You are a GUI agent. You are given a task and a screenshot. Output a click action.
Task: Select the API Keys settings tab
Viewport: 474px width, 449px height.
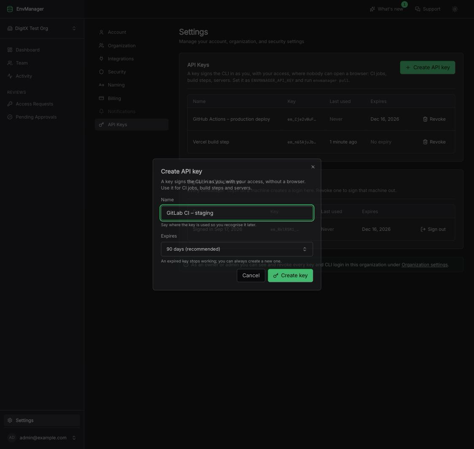pyautogui.click(x=132, y=124)
